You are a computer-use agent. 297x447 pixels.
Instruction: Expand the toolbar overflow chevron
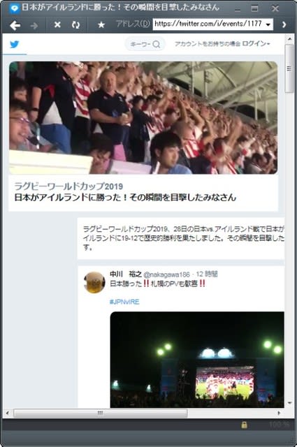tap(284, 25)
